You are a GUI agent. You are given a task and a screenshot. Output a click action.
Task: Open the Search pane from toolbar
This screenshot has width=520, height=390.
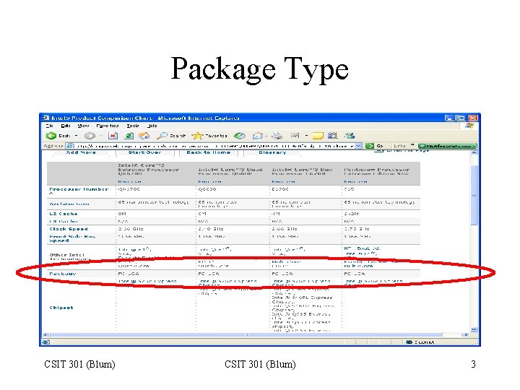point(171,136)
